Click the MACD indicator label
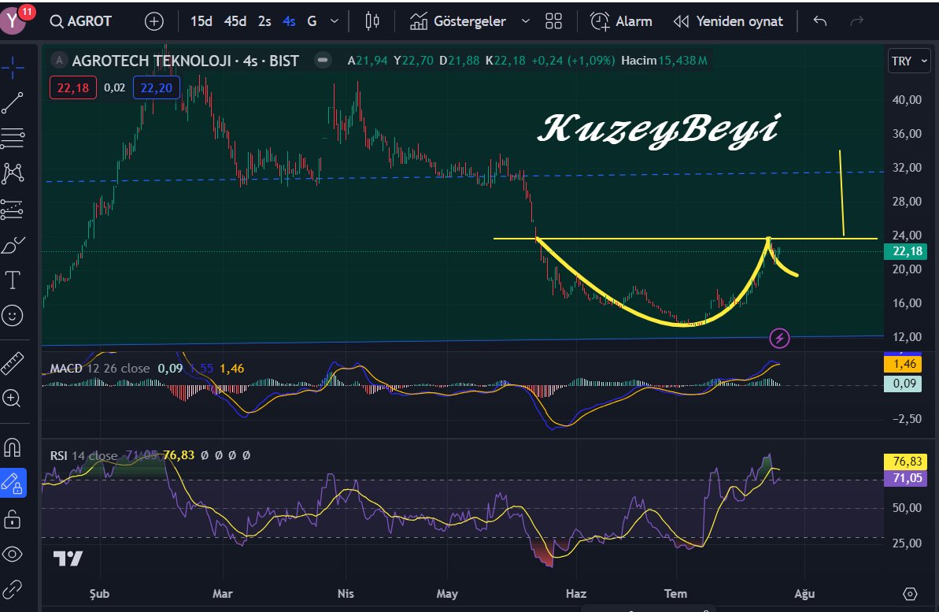939x612 pixels. tap(66, 369)
